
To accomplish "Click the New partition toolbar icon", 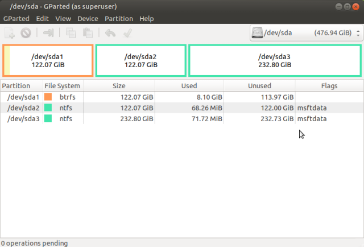I will [x=10, y=33].
